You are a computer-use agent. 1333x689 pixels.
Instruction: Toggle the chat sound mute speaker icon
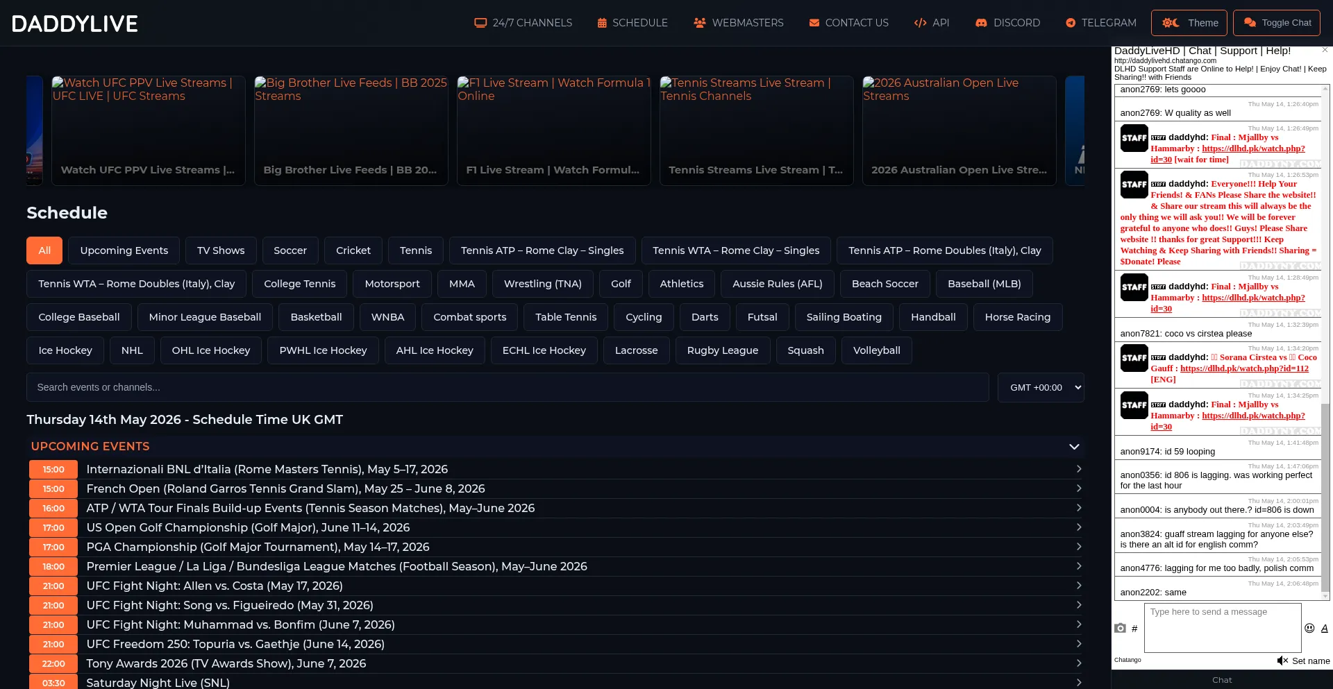pyautogui.click(x=1282, y=661)
